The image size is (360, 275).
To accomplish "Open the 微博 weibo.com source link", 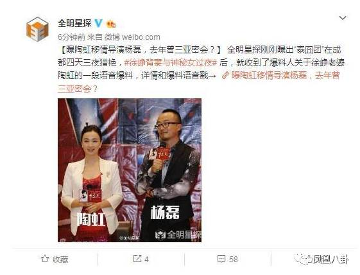I will [132, 37].
